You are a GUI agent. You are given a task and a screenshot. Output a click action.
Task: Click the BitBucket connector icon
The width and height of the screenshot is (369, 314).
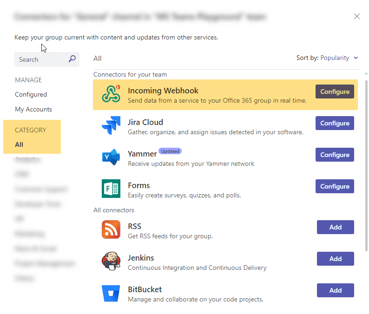click(x=111, y=293)
